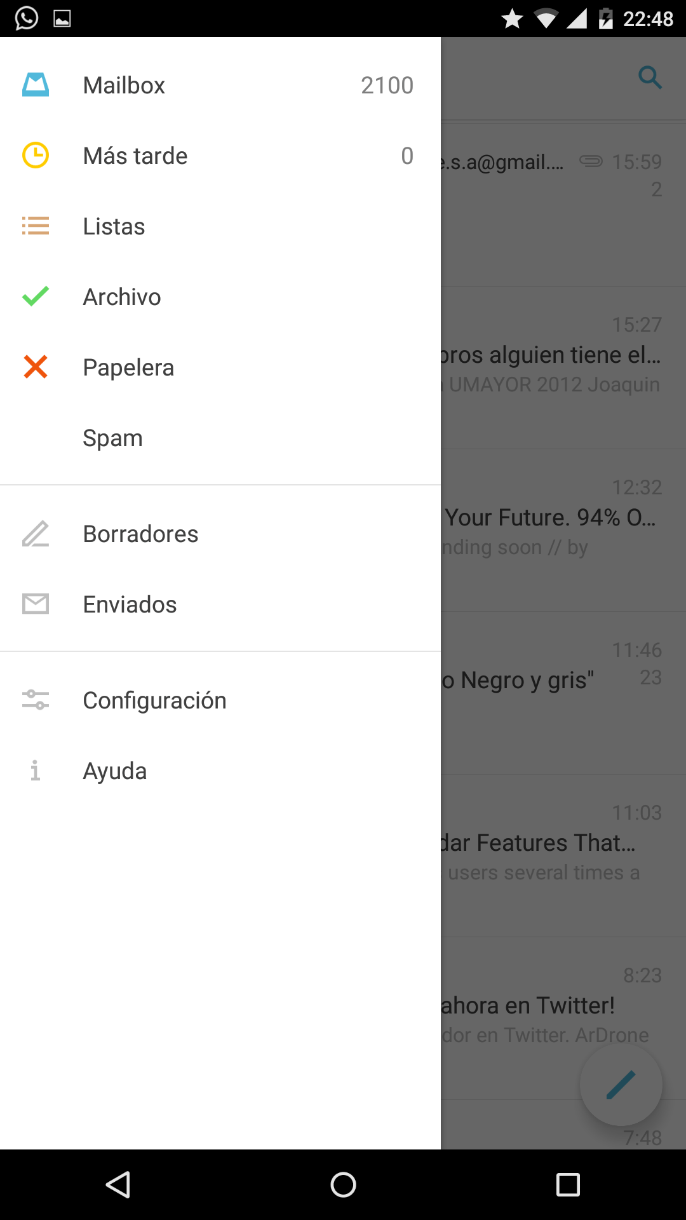Tap the yellow clock Más tarde icon

[36, 156]
